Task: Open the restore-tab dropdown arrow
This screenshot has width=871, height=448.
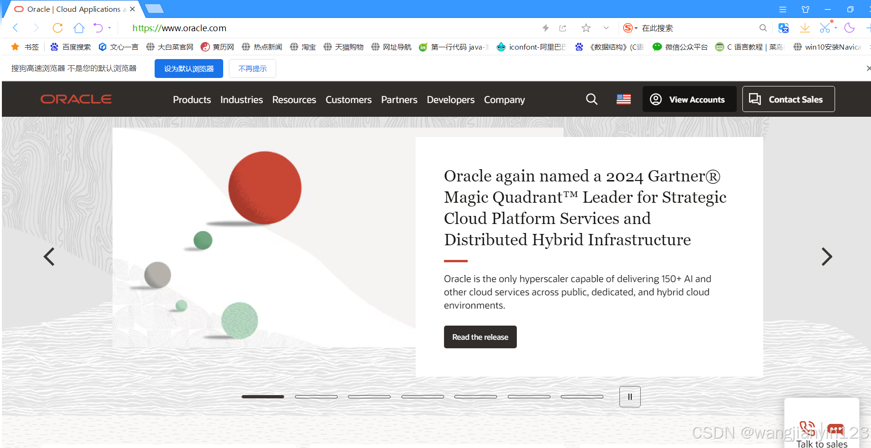Action: (x=110, y=28)
